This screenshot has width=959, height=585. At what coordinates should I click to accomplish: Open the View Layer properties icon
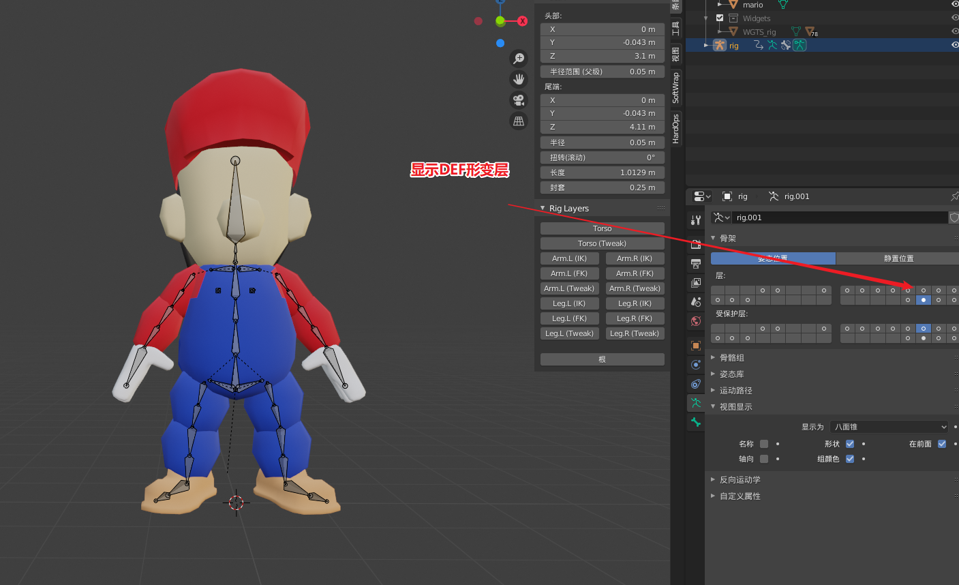696,282
